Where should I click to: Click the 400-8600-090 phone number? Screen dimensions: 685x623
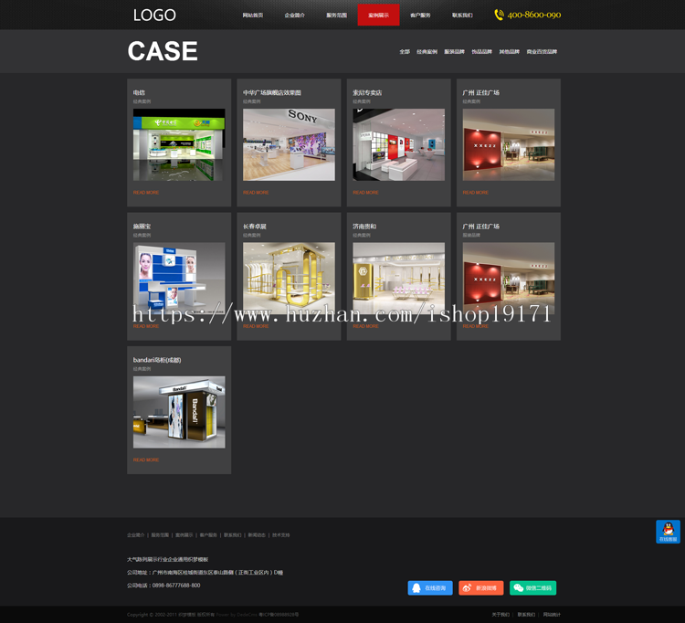click(x=534, y=15)
